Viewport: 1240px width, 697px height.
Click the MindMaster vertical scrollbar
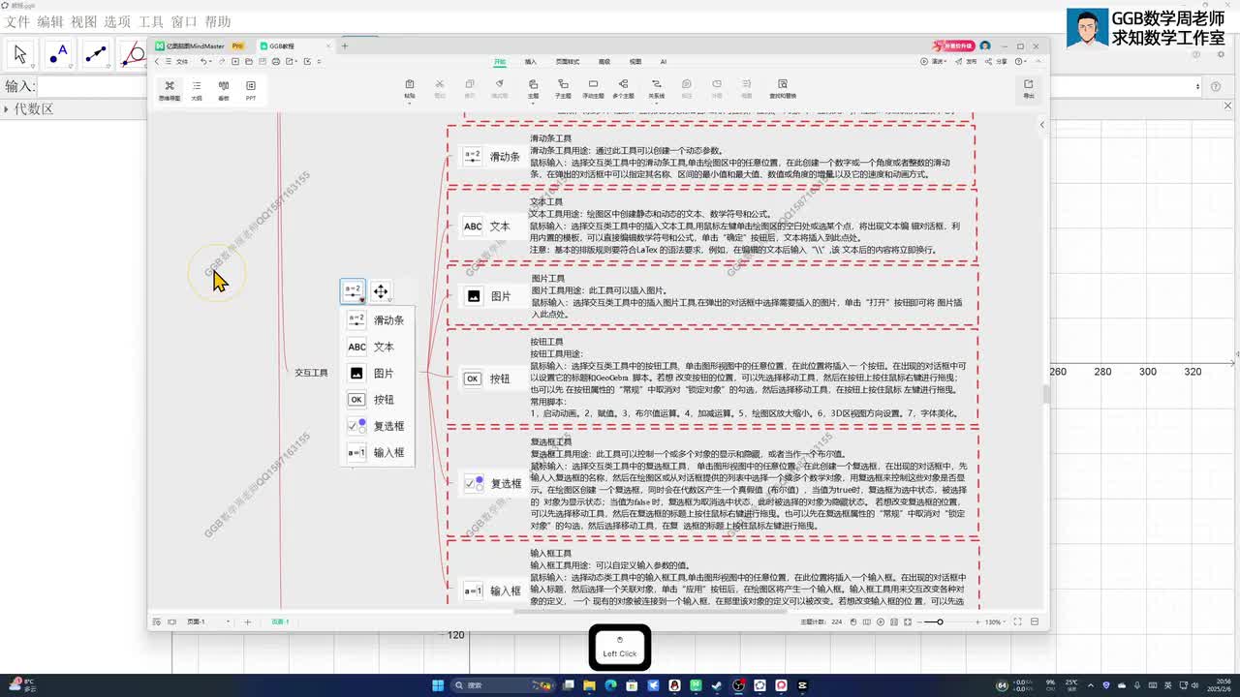pos(1044,394)
